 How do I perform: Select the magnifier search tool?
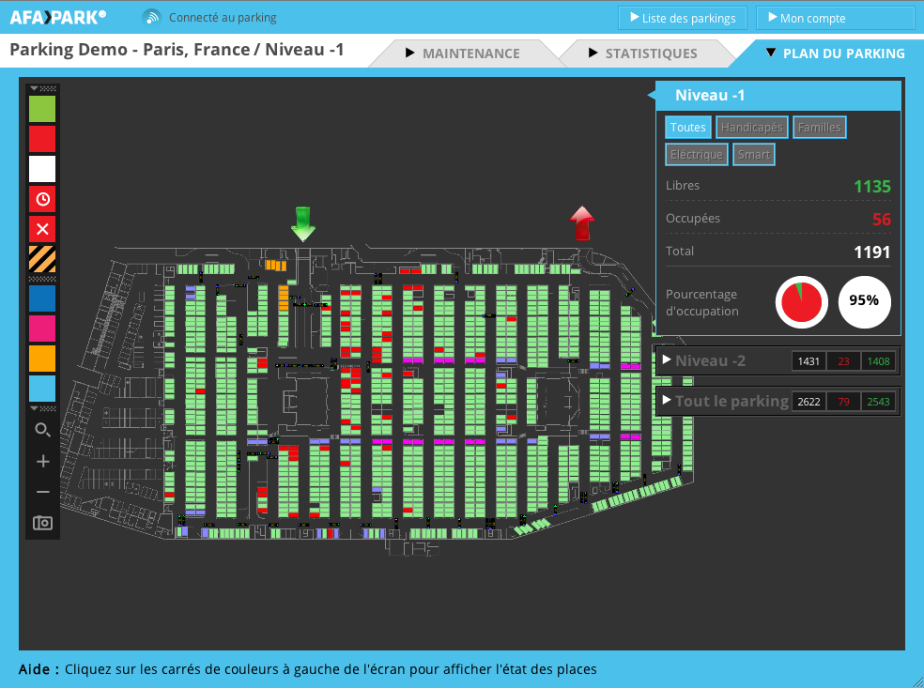click(42, 430)
